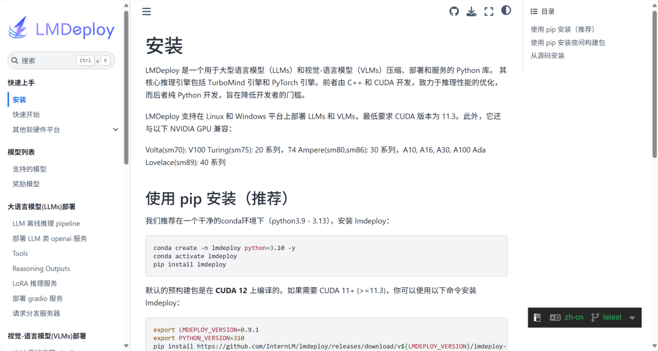Click sidebar scrollbar up arrow
The height and width of the screenshot is (351, 658).
click(126, 5)
